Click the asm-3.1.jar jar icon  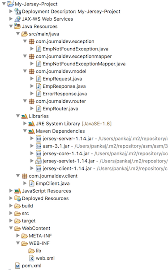39,146
